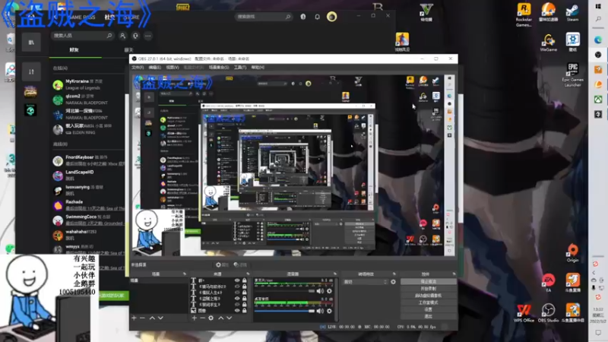Click Xbox game search field at top
The image size is (608, 342).
[263, 17]
